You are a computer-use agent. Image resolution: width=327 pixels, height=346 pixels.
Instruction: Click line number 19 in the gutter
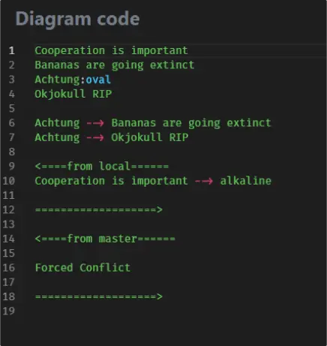click(9, 311)
